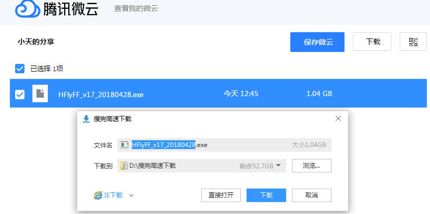
Task: Click the 剩余52.7GB free space text
Action: pyautogui.click(x=256, y=166)
